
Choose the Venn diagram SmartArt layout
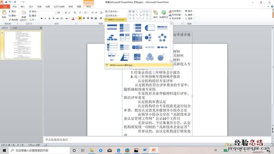click(x=149, y=57)
